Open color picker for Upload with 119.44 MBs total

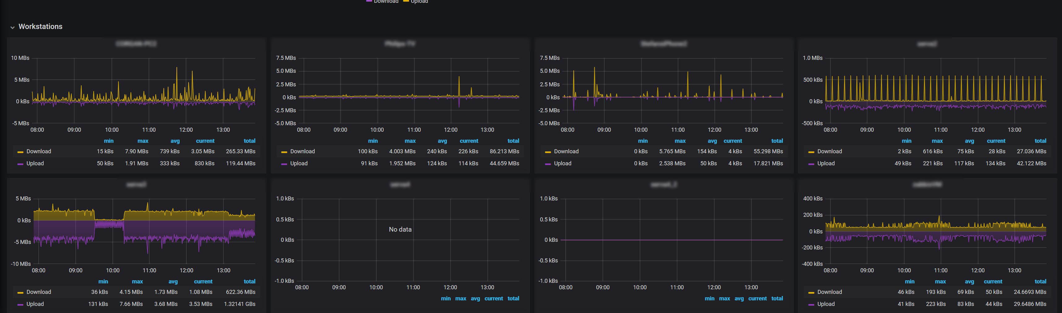click(x=20, y=164)
